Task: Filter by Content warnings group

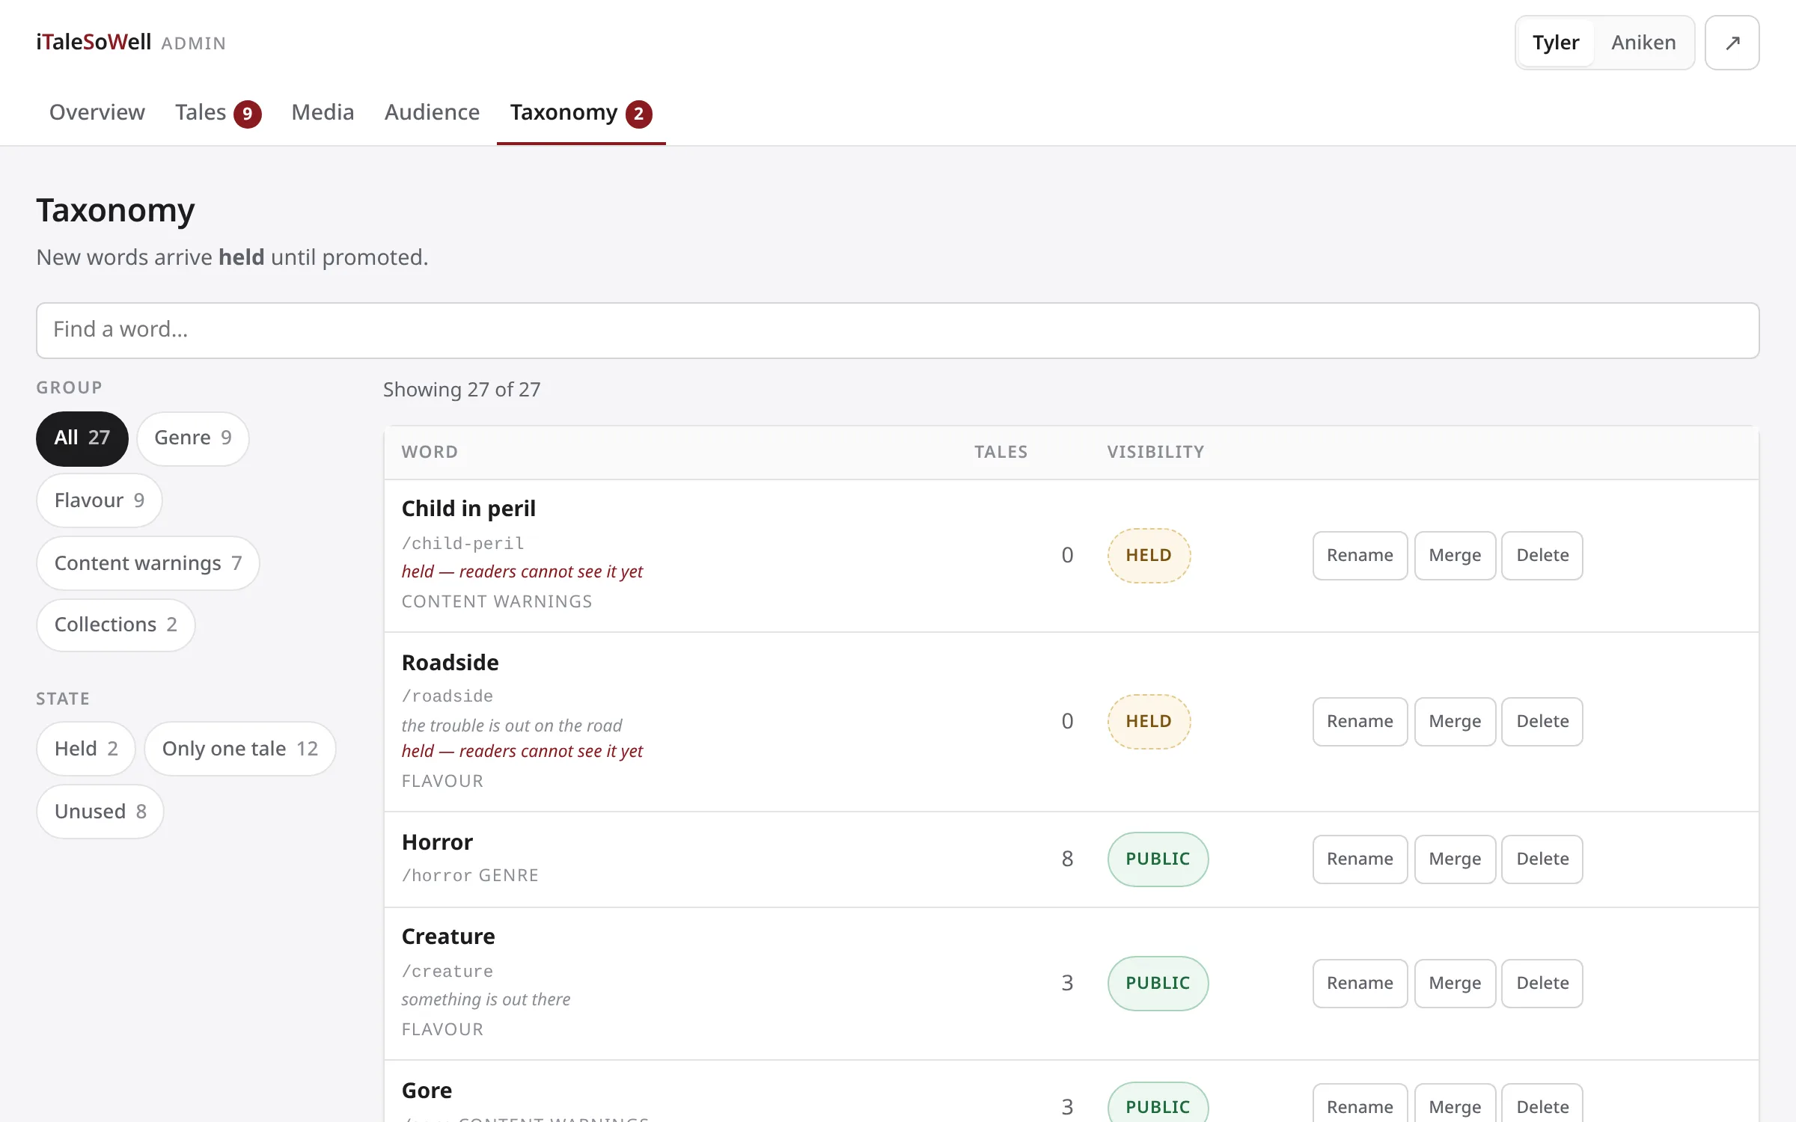Action: pos(148,563)
